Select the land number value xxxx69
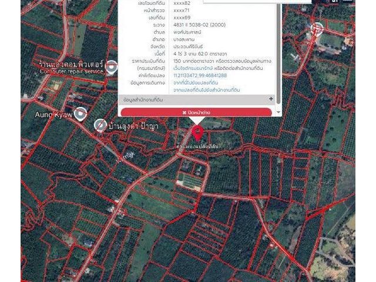376x282 pixels. coord(182,18)
